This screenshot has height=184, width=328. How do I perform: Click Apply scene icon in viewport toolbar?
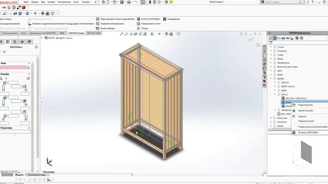tap(171, 34)
